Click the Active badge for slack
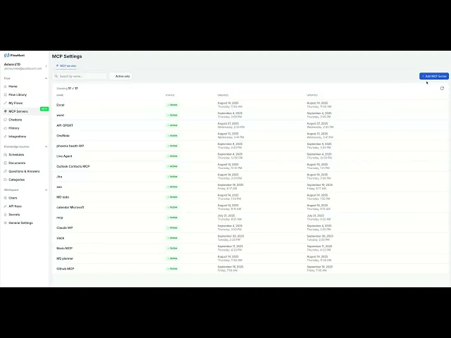 pyautogui.click(x=172, y=238)
